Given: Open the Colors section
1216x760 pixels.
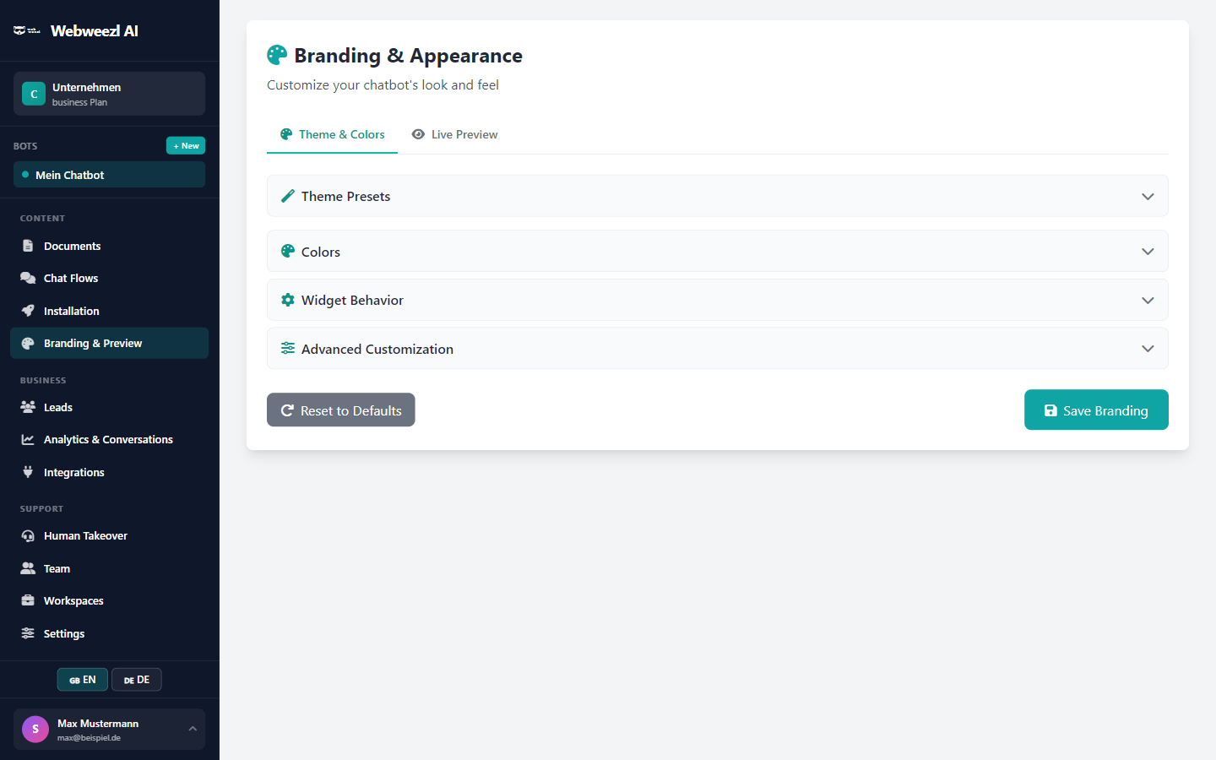Looking at the screenshot, I should pyautogui.click(x=717, y=251).
